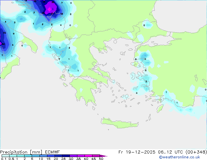Click the lightest legend swatch between 0.1 and 0.5

pyautogui.click(x=6, y=156)
